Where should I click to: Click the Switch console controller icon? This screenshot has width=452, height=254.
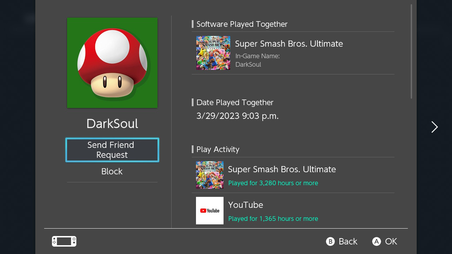pos(64,241)
